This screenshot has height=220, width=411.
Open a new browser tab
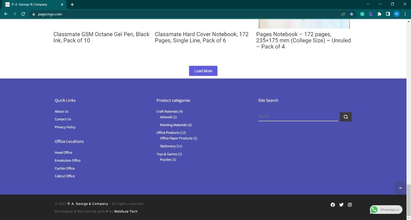(x=72, y=4)
